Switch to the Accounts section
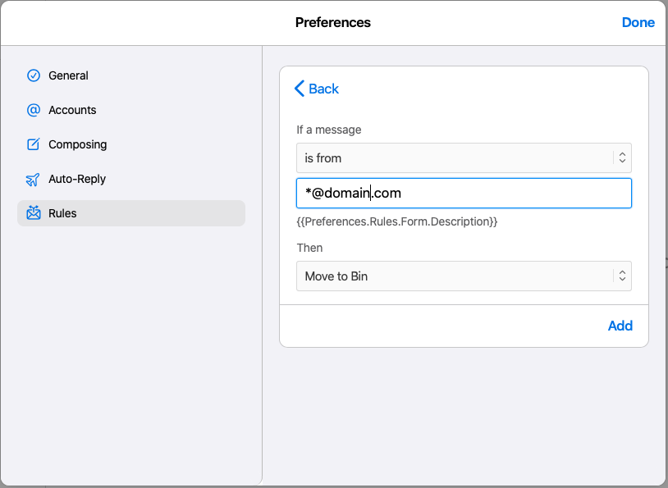Screen dimensions: 668x488 pyautogui.click(x=72, y=110)
